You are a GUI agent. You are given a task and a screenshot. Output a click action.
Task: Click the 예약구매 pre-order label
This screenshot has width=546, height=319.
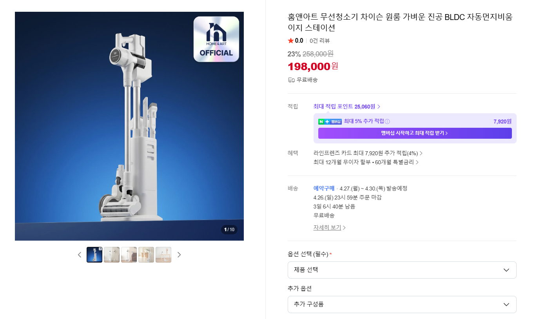pyautogui.click(x=323, y=188)
